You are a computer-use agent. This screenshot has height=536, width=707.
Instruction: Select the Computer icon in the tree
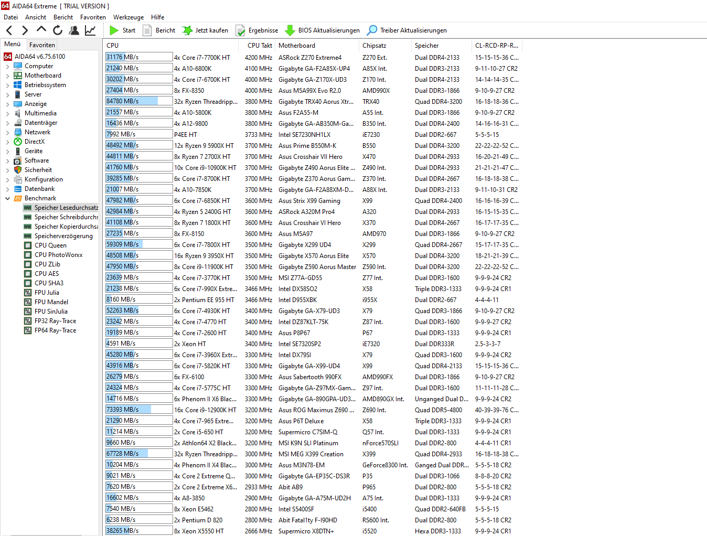[x=18, y=66]
